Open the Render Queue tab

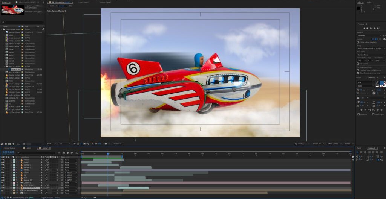9,148
